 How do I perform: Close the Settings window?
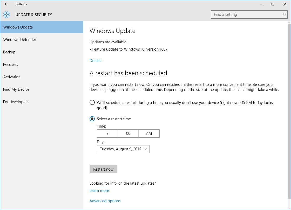[x=285, y=4]
